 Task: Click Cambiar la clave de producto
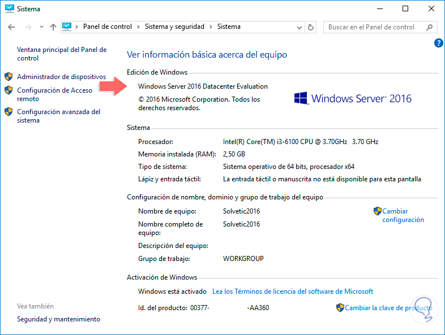click(388, 308)
